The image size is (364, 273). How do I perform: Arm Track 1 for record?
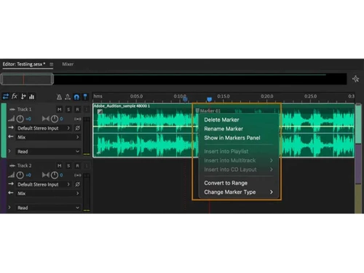coord(77,109)
